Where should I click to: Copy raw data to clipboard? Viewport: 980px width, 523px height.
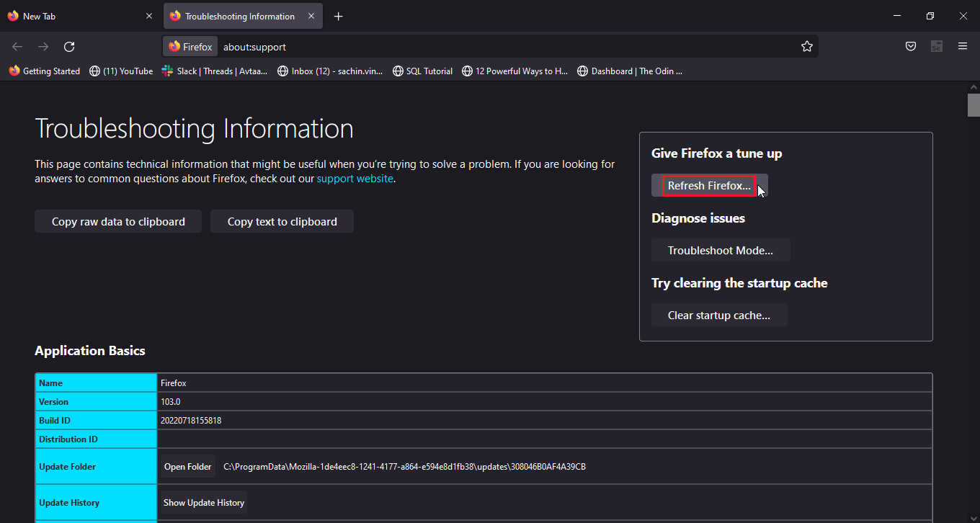[x=118, y=222]
